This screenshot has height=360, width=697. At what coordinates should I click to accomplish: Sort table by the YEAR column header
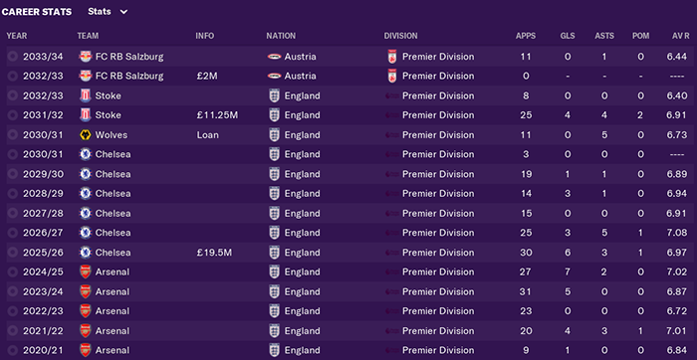(x=17, y=36)
